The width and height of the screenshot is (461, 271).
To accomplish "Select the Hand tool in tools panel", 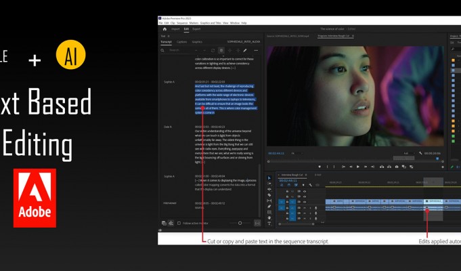I will 269,217.
